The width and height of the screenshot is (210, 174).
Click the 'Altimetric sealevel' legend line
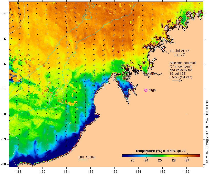183,63
